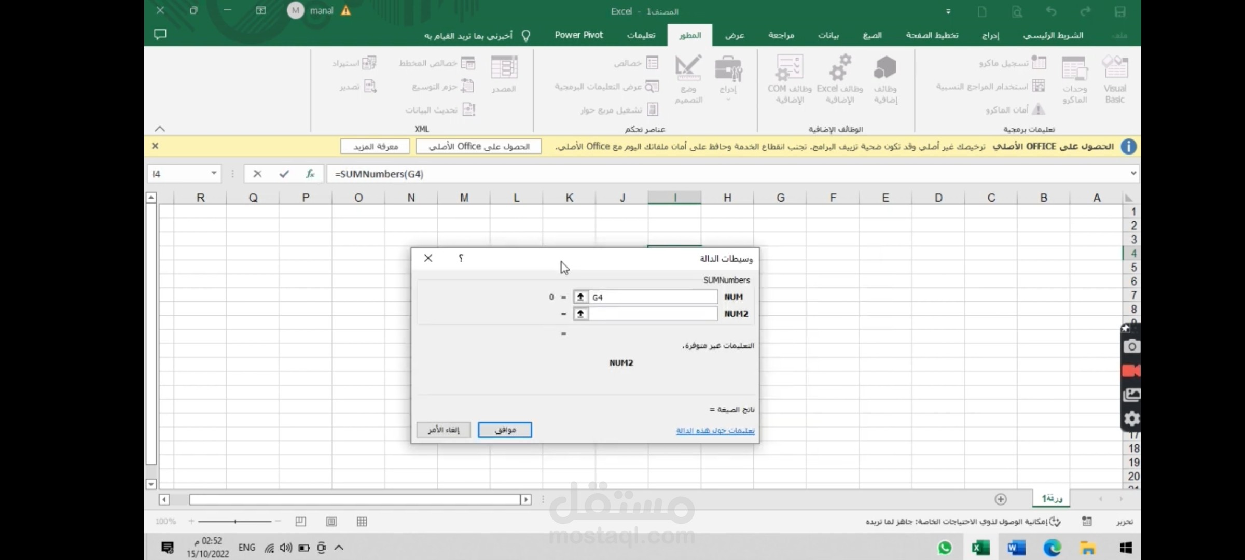Viewport: 1245px width, 560px height.
Task: Open Macro Security (أمان الماكرو)
Action: (x=1015, y=109)
